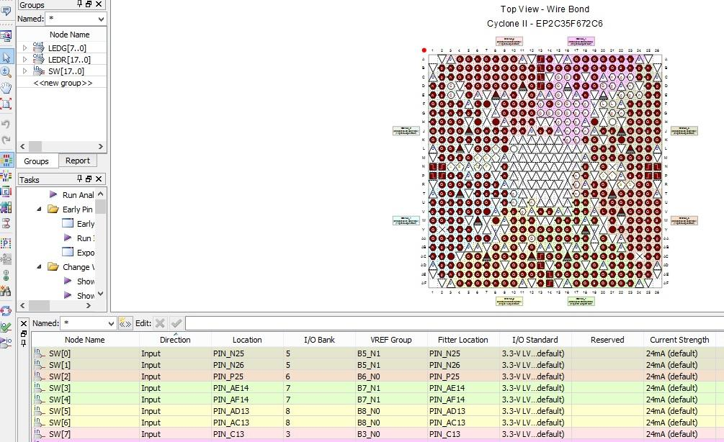Screen dimensions: 724x442
Task: Click the I/O Bank value 6 for SW[2]
Action: click(287, 376)
